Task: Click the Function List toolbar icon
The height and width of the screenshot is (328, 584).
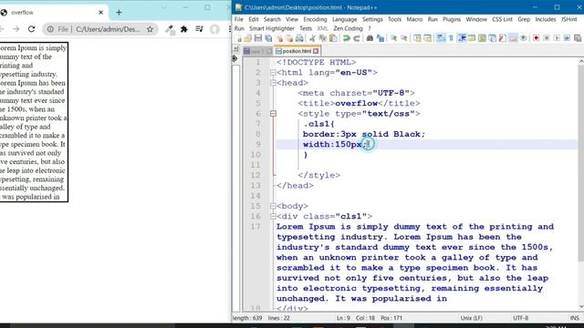Action: click(503, 38)
